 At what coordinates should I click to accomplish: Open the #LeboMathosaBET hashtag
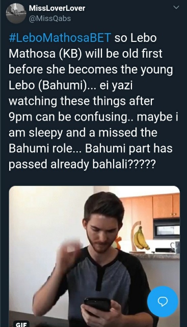60,38
